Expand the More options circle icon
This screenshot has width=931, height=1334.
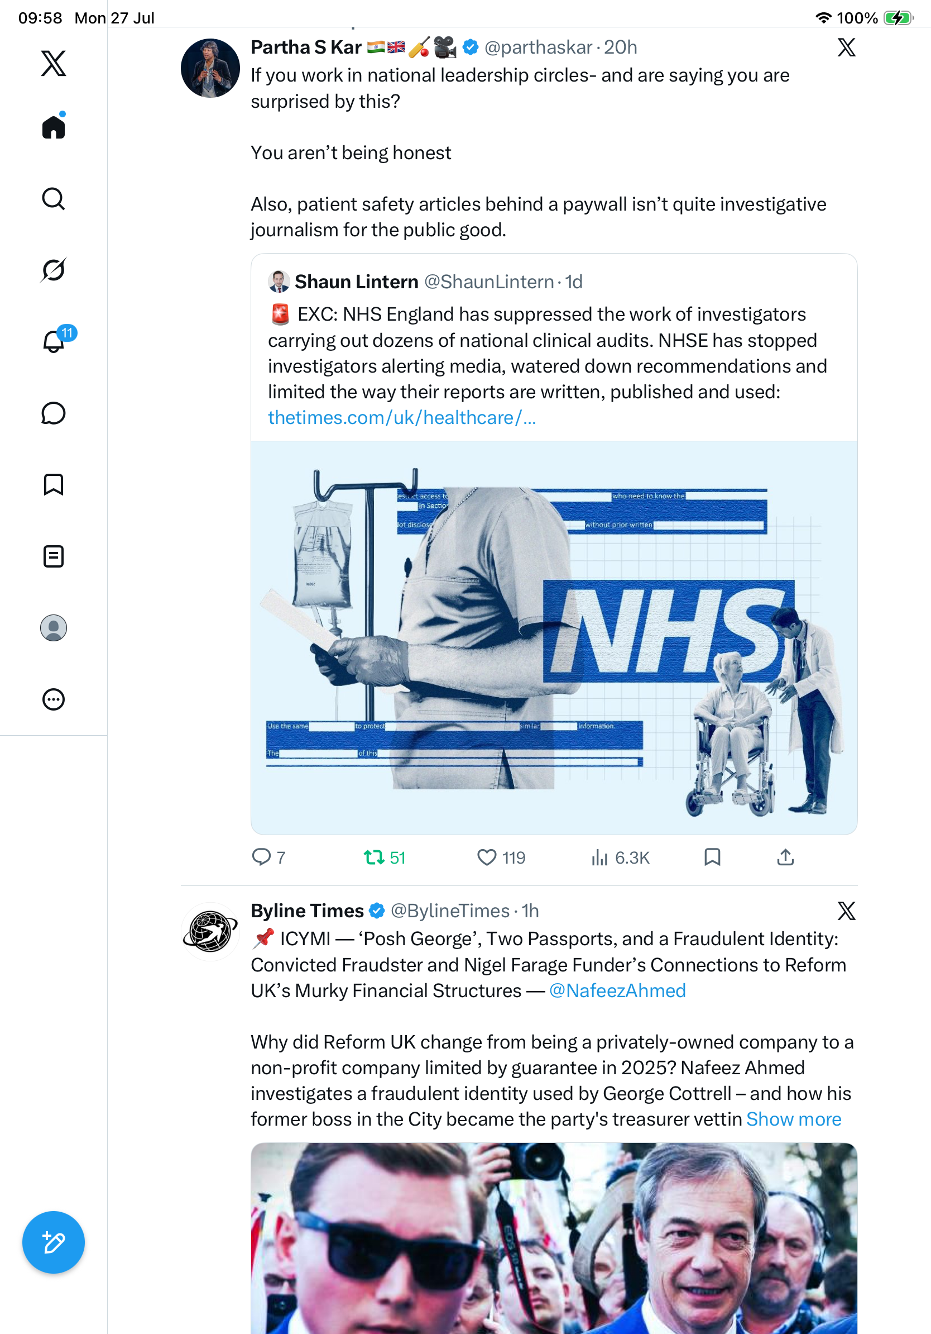[x=54, y=699]
